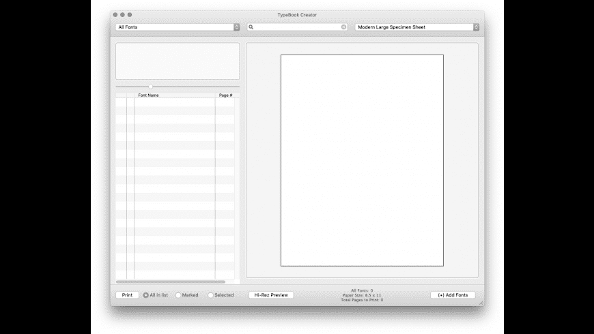594x334 pixels.
Task: Select the All in list radio button
Action: 146,295
